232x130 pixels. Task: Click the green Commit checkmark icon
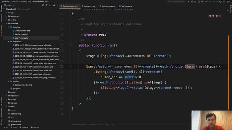[214, 1]
